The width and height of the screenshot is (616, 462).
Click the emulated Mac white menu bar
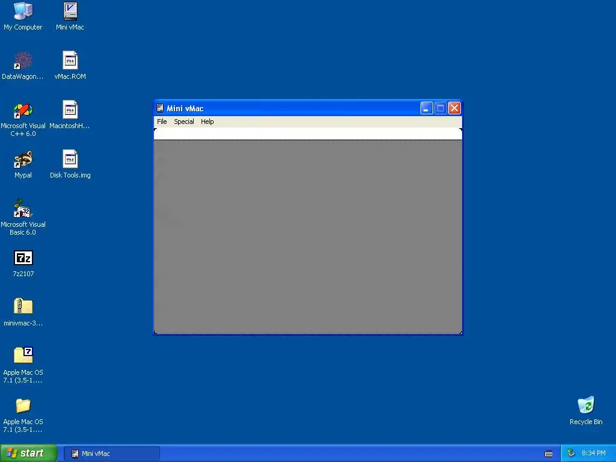[x=307, y=134]
